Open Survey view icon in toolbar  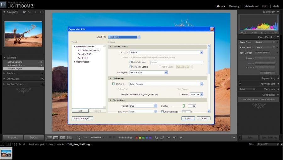(70, 138)
